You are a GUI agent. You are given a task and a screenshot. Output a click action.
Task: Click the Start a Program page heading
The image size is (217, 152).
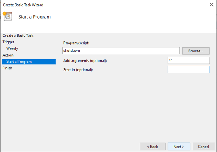[34, 17]
